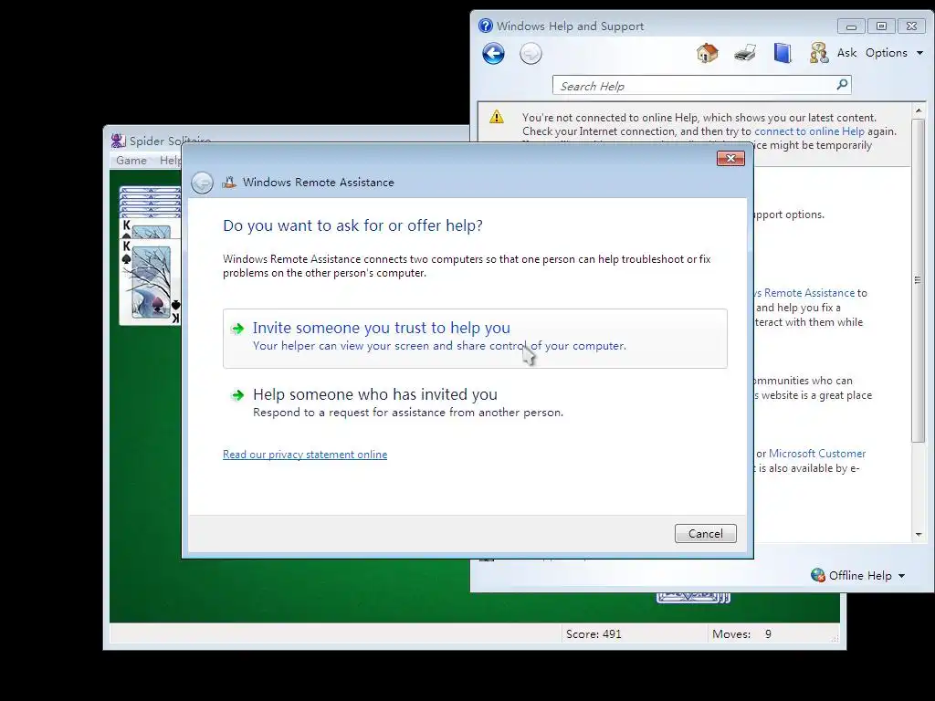The width and height of the screenshot is (935, 701).
Task: Click green arrow beside Help someone option
Action: click(238, 395)
